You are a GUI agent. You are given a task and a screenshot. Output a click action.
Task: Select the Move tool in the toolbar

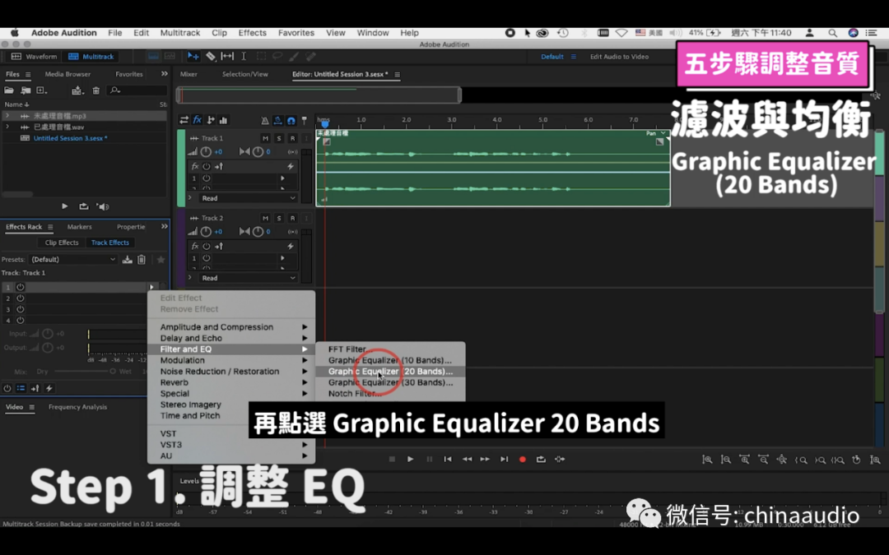tap(193, 57)
